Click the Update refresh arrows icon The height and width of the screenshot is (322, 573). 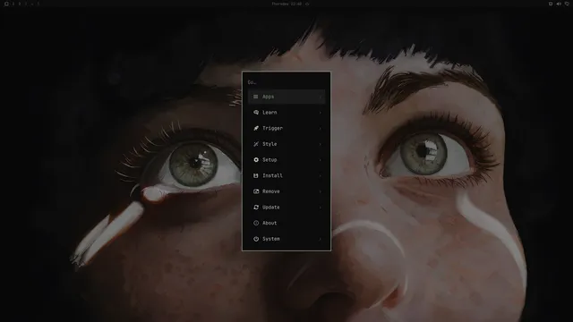(256, 207)
